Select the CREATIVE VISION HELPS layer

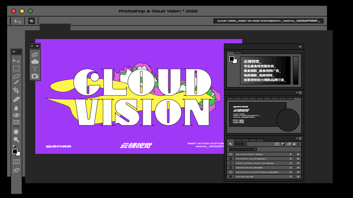click(264, 172)
